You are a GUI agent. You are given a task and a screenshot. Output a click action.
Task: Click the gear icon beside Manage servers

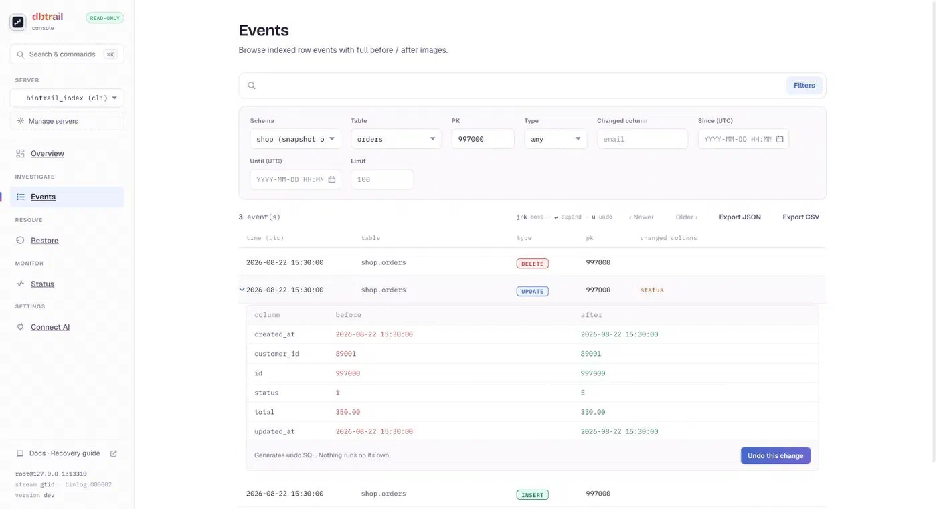pos(21,121)
